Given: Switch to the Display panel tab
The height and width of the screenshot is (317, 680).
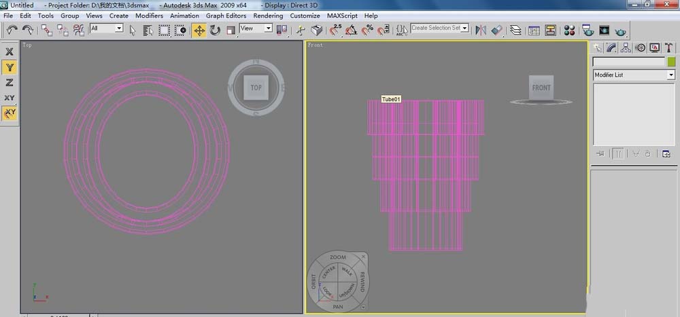Looking at the screenshot, I should click(x=654, y=48).
